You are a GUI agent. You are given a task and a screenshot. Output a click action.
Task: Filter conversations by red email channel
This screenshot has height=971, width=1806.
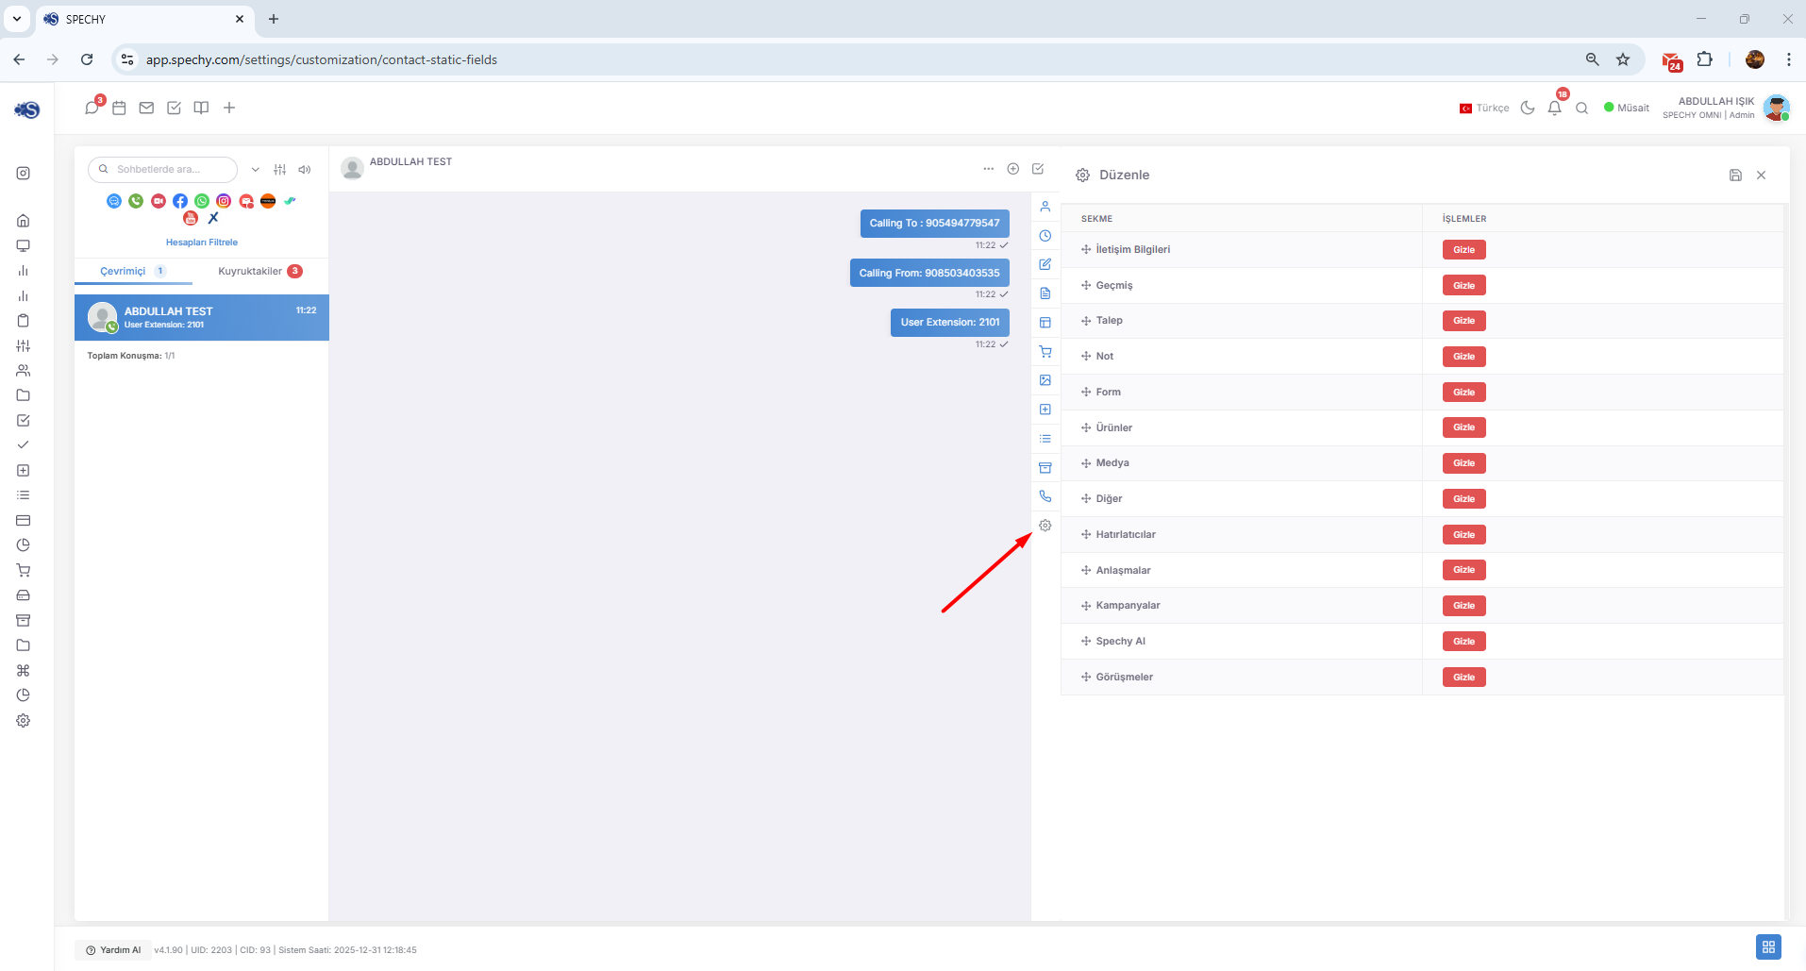246,201
